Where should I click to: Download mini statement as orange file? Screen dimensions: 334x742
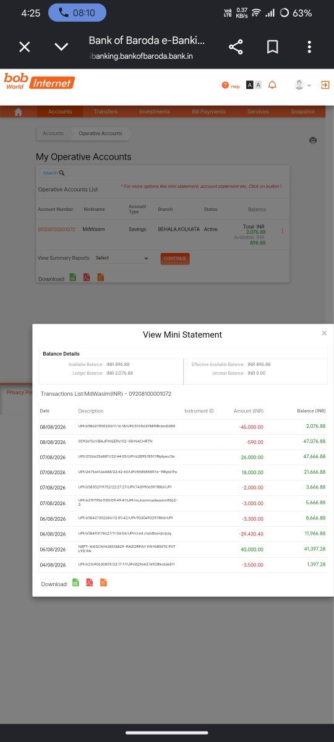pyautogui.click(x=103, y=582)
